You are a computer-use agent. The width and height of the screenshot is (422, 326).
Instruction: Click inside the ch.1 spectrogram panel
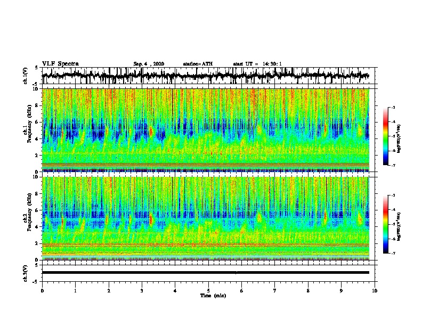pos(206,130)
